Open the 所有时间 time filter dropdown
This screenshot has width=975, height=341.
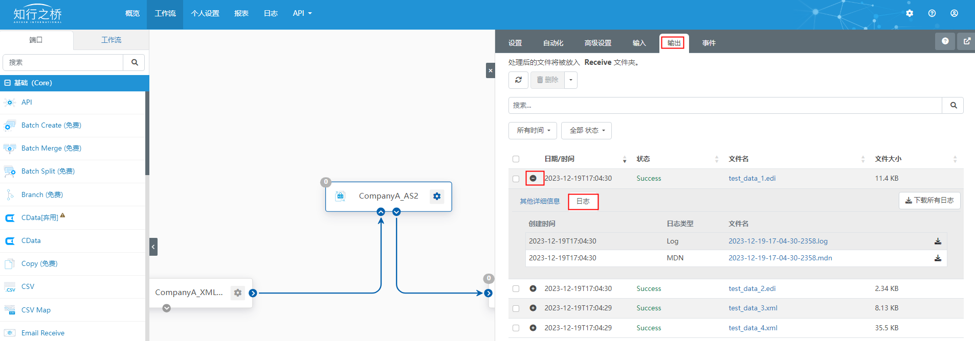pos(533,131)
